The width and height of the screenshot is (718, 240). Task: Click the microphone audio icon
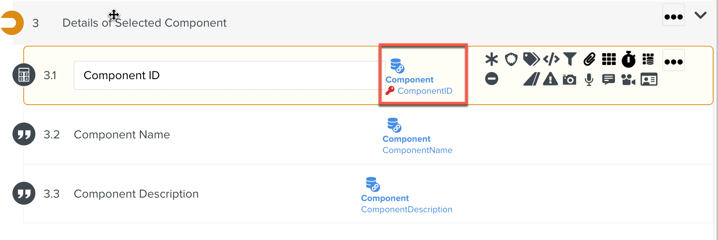[x=589, y=79]
